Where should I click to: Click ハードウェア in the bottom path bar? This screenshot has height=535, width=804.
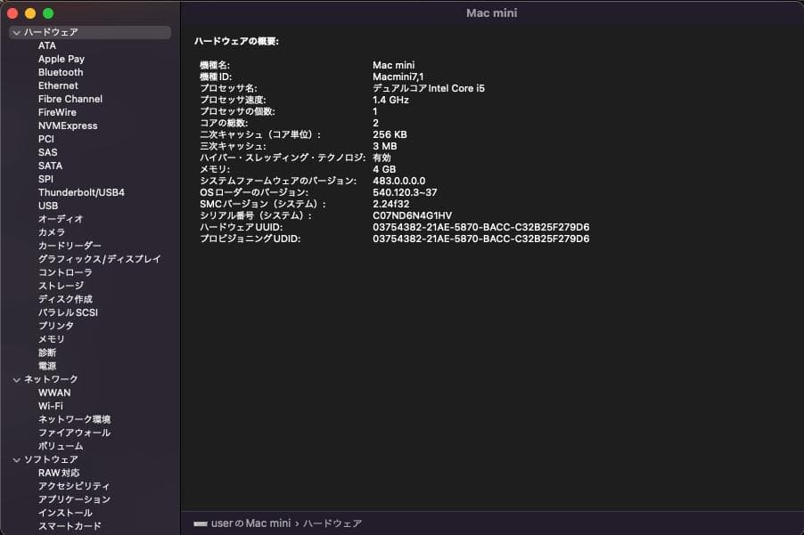[332, 523]
